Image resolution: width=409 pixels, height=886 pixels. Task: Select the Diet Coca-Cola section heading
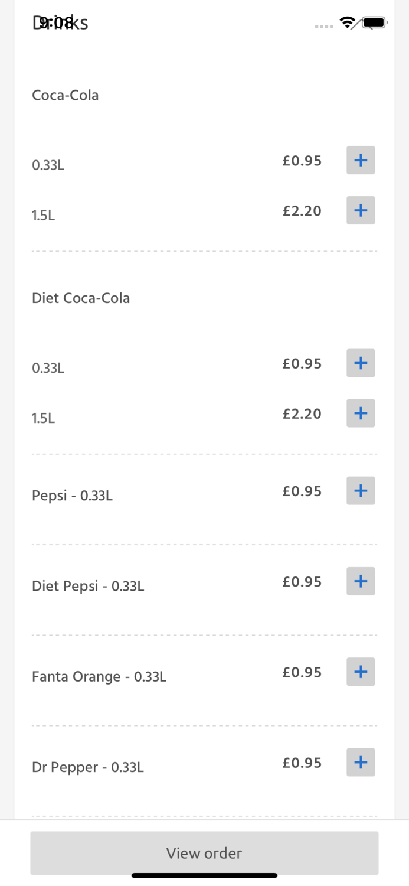point(81,298)
